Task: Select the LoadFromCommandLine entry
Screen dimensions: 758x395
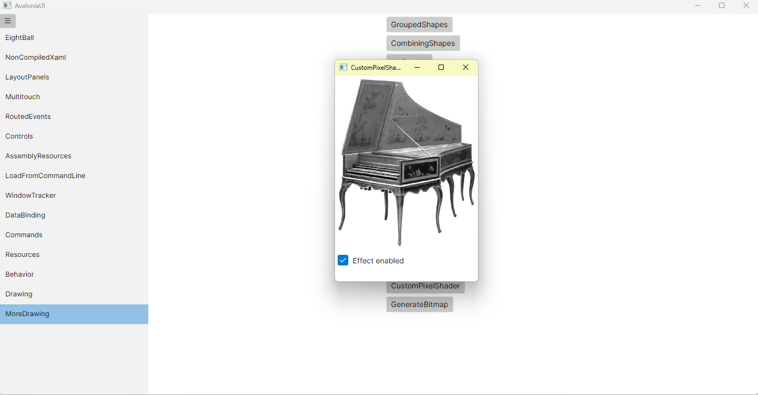Action: pyautogui.click(x=74, y=176)
